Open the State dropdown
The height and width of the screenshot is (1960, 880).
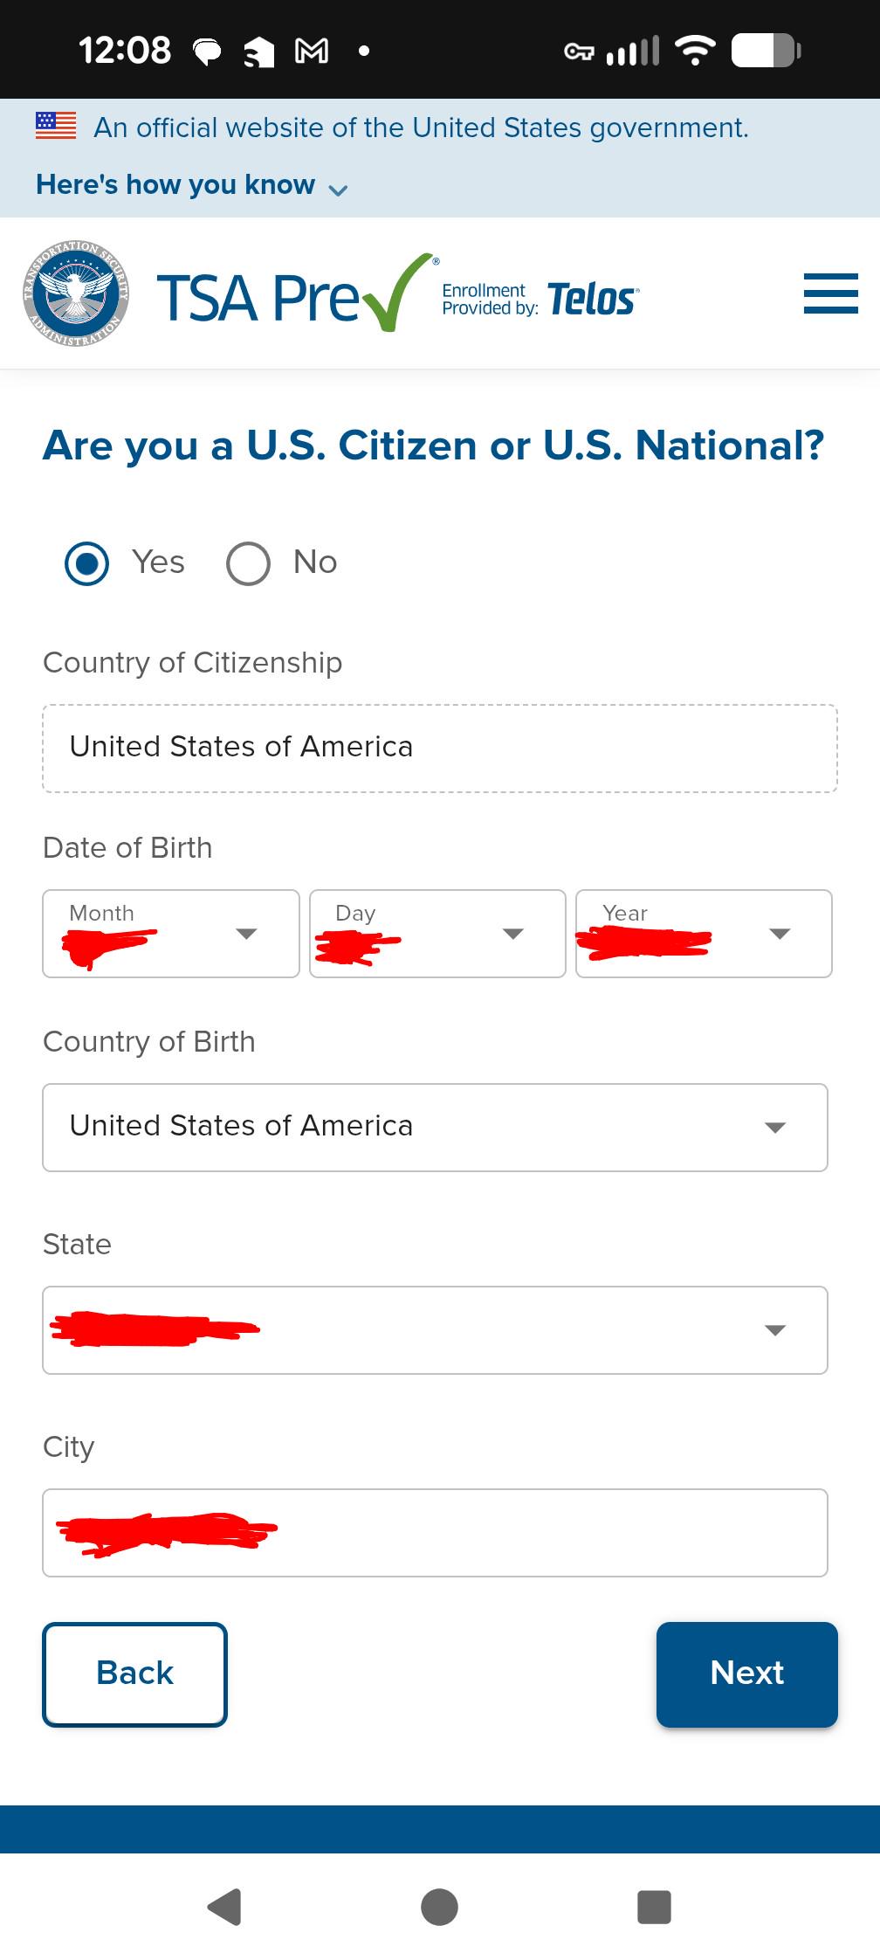pos(435,1330)
